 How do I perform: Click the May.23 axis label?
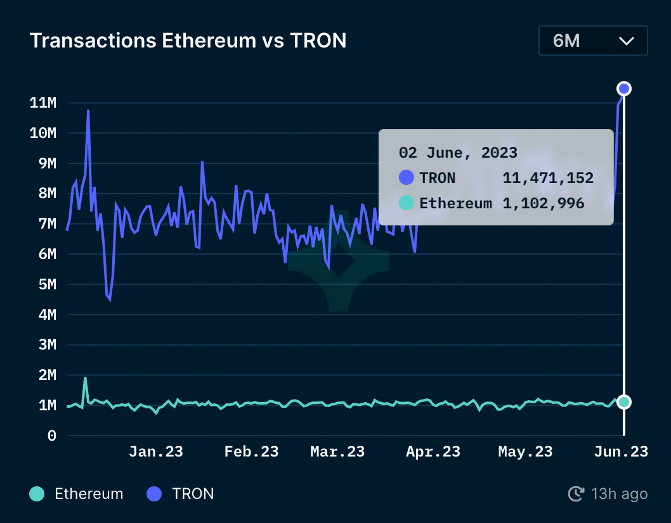click(526, 451)
